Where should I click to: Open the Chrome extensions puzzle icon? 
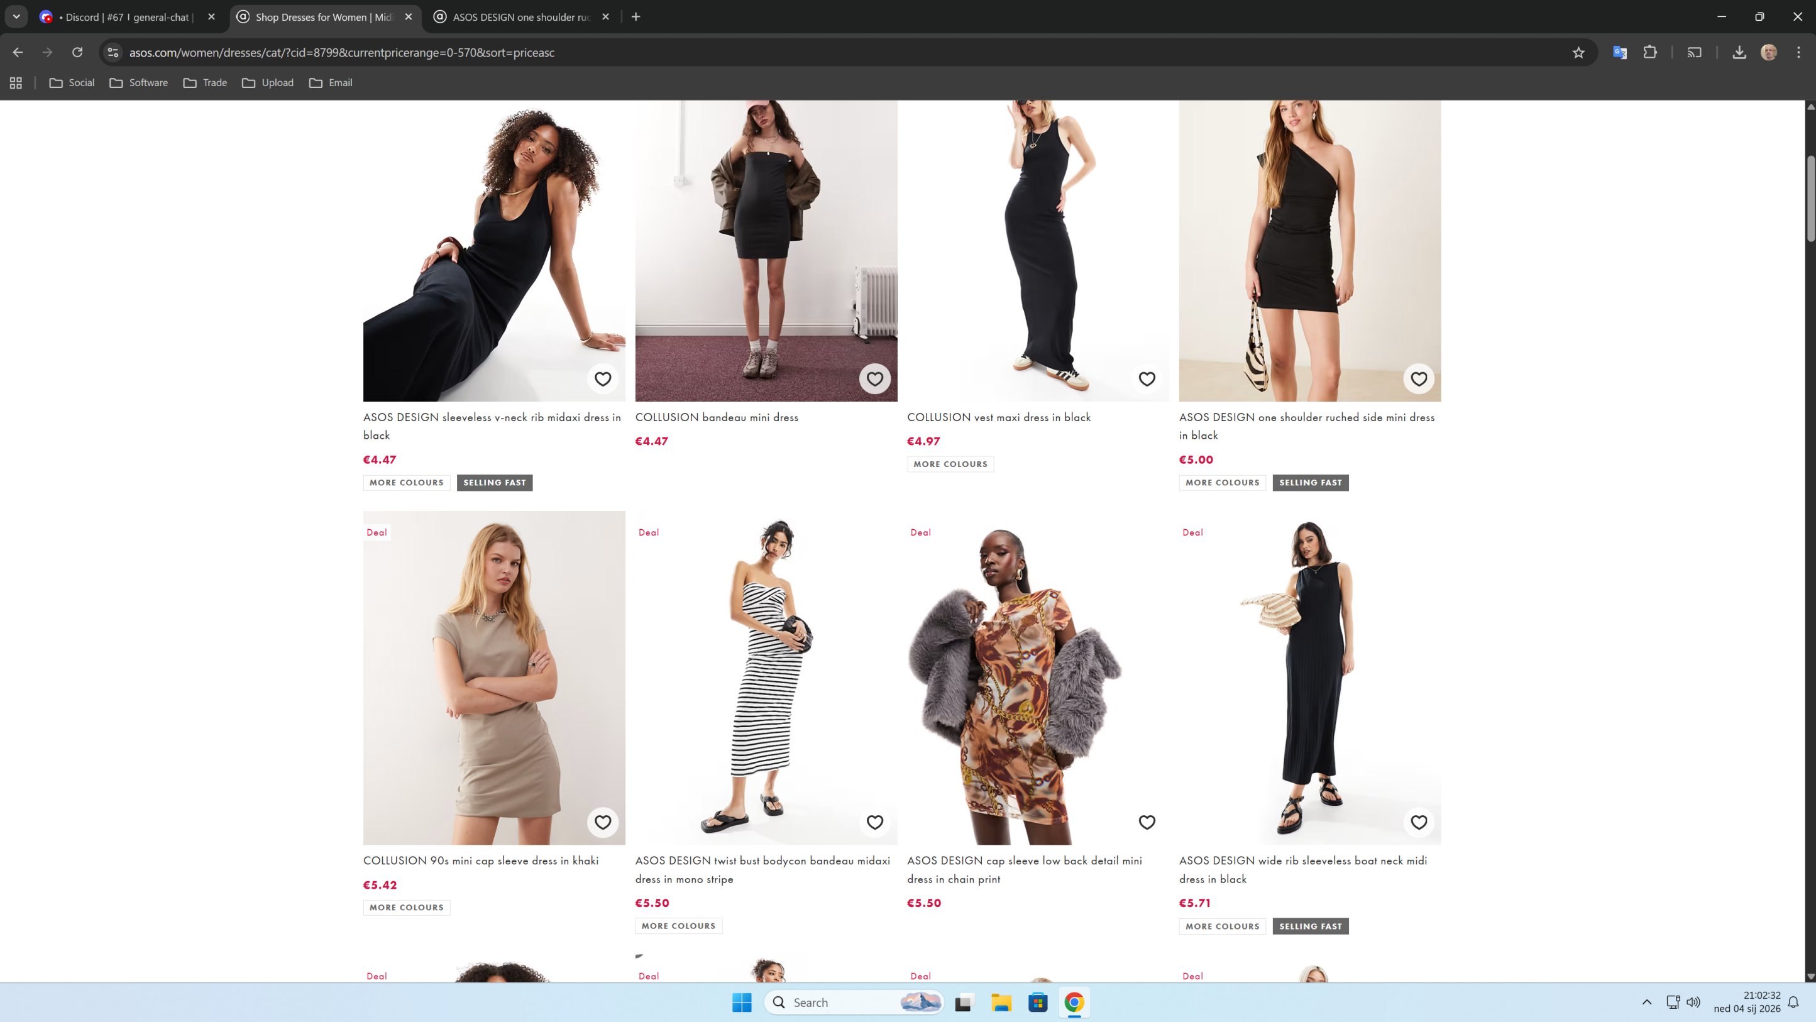click(x=1649, y=52)
